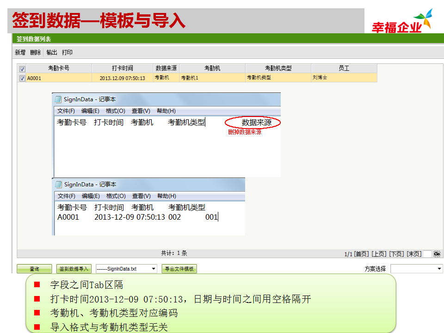444x333 pixels.
Task: Click the 打卡时间 column header
Action: (x=122, y=68)
